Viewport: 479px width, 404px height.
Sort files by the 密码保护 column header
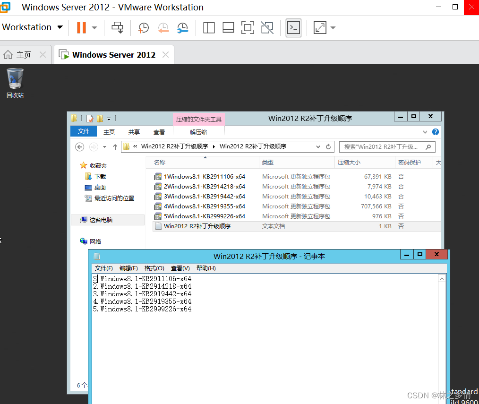[414, 162]
